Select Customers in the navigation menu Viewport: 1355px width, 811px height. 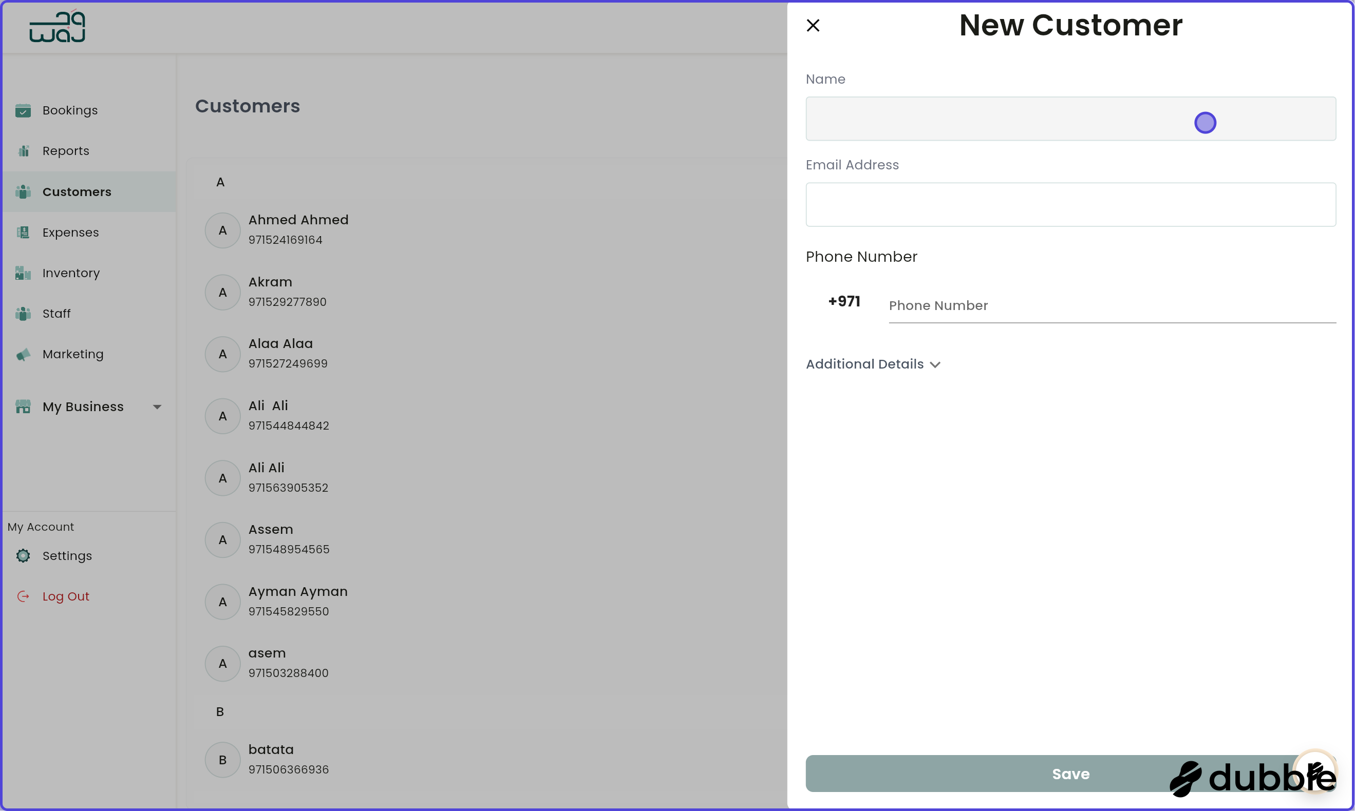[x=76, y=192]
